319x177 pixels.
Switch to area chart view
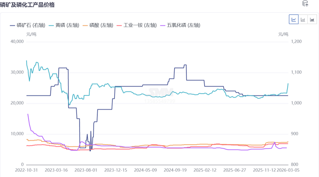(x=312, y=20)
